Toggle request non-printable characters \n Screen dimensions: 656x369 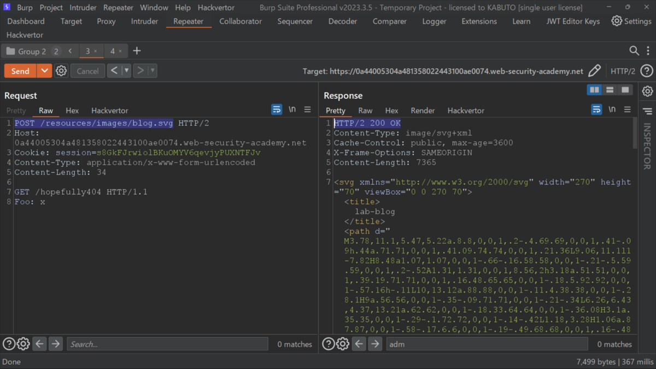(x=292, y=109)
